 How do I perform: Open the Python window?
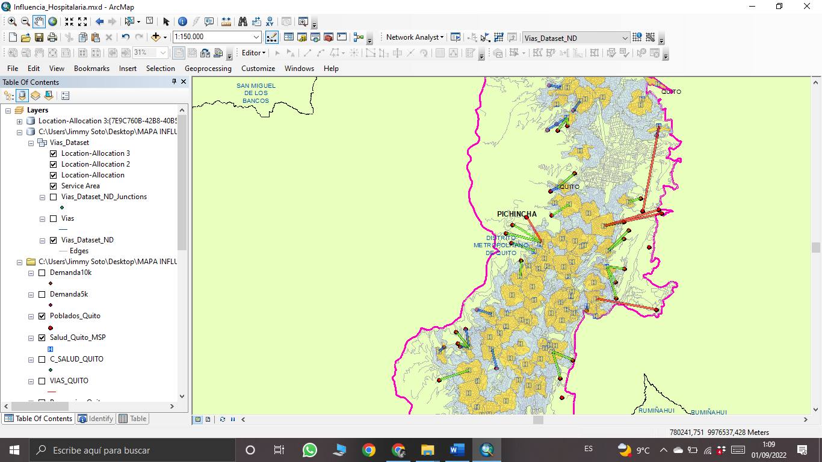[342, 37]
